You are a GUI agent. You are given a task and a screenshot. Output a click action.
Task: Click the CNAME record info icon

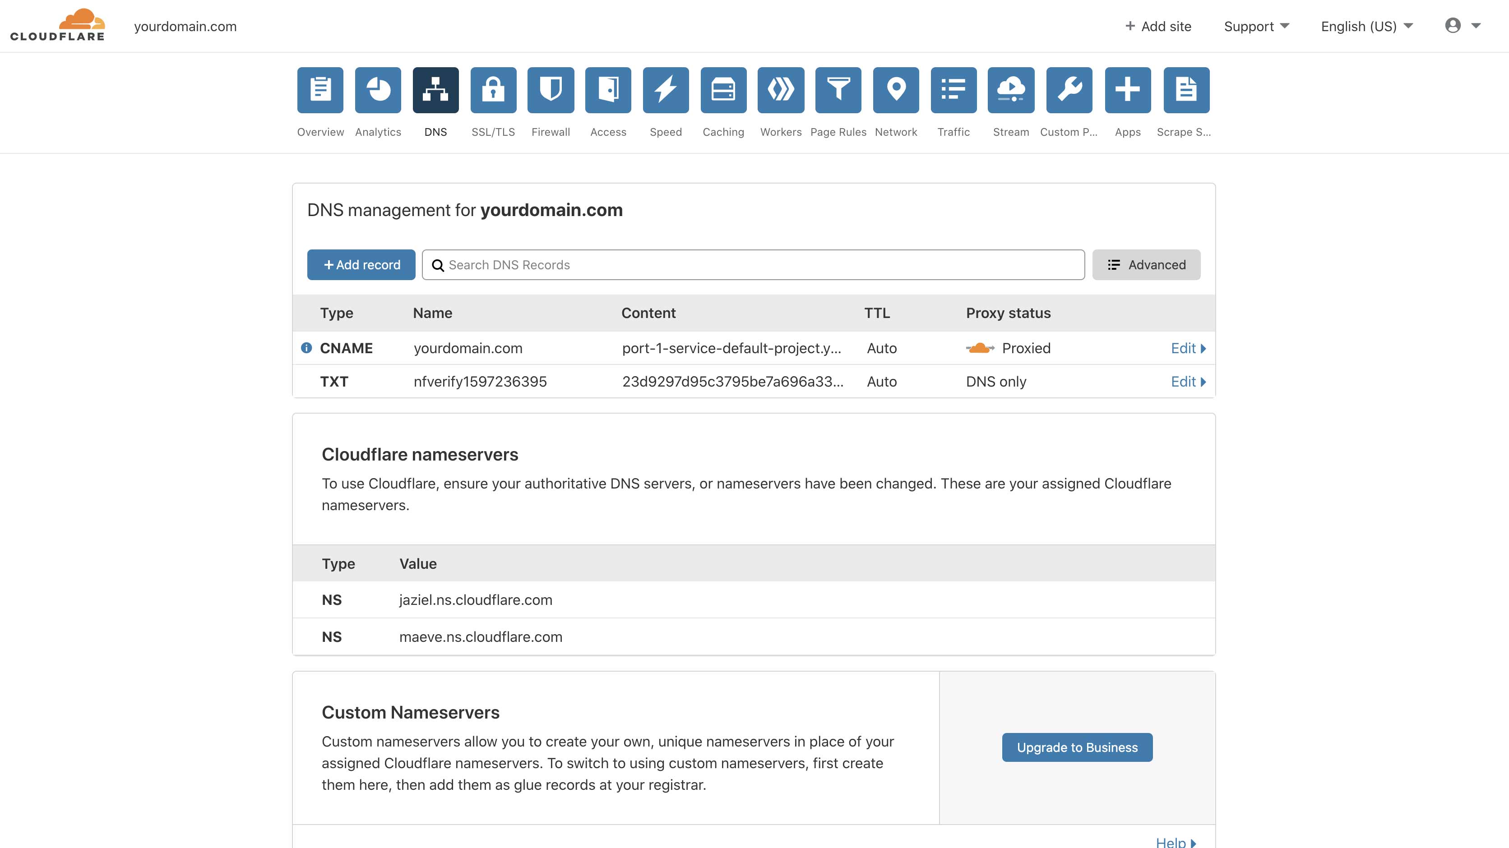306,348
